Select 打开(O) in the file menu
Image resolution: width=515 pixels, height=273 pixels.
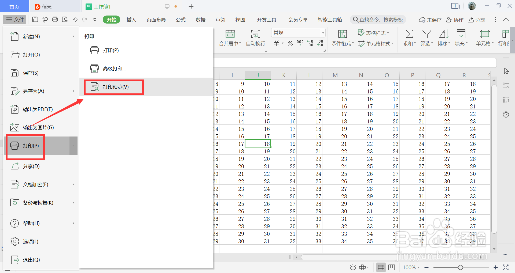pyautogui.click(x=41, y=55)
